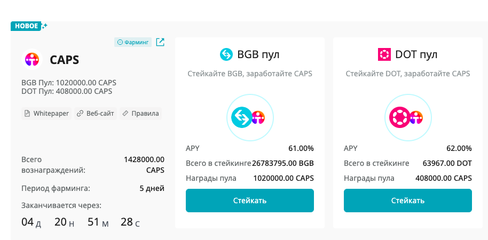Screen dimensions: 488x240
Task: Click the BGB coin icon in pool title
Action: pyautogui.click(x=226, y=54)
